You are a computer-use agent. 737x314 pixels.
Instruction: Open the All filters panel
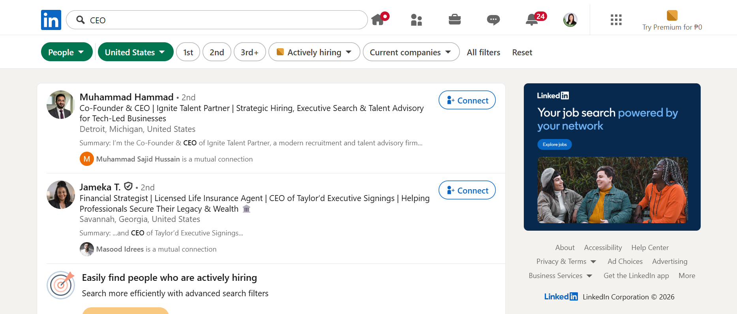(483, 52)
